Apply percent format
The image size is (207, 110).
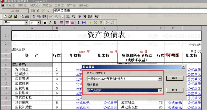coord(95,23)
